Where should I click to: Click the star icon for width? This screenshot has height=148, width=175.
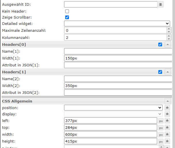[x=168, y=135]
